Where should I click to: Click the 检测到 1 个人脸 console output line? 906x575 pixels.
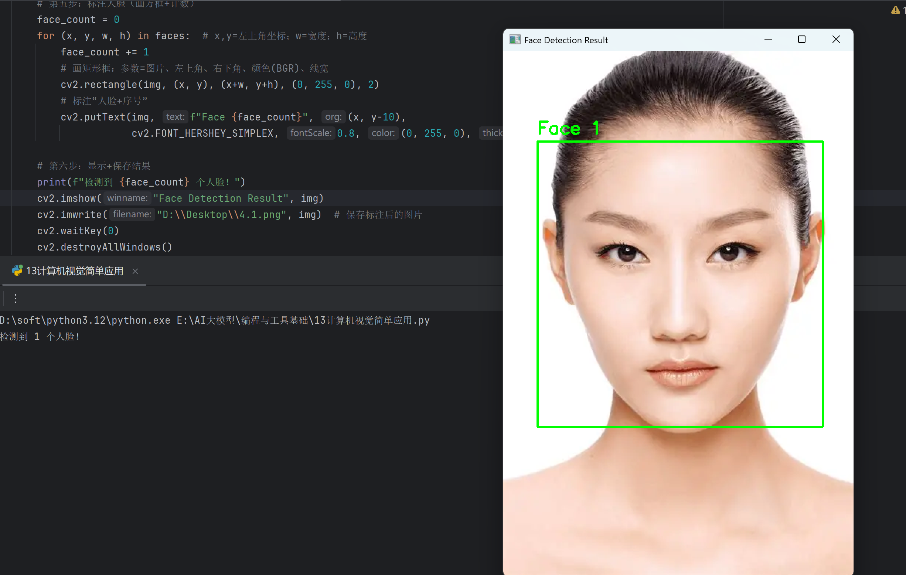coord(40,336)
